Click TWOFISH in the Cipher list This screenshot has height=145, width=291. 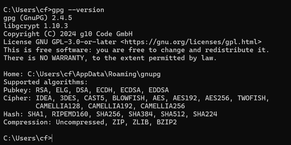pyautogui.click(x=252, y=98)
